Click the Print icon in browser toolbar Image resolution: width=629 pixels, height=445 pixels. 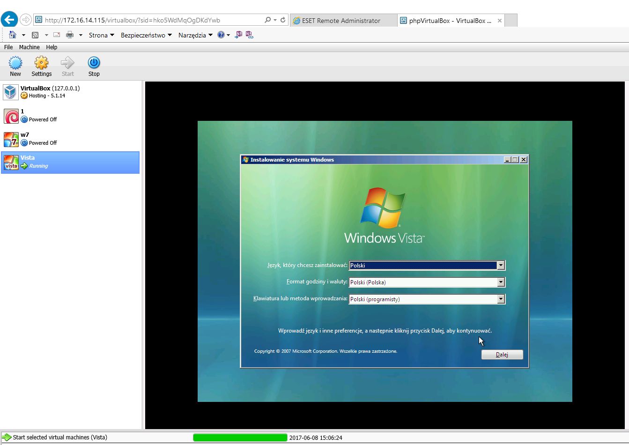click(70, 35)
